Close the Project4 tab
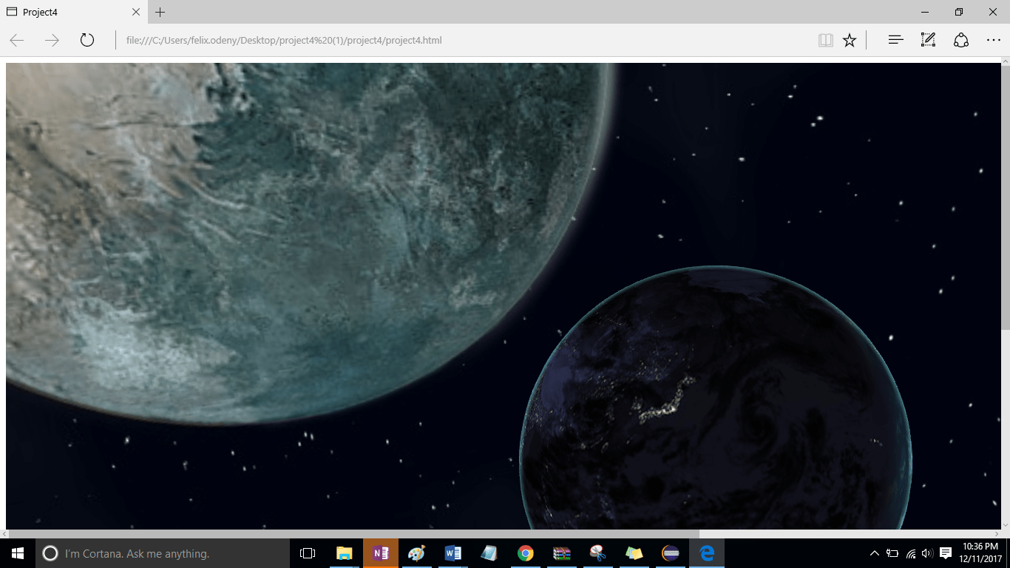 [136, 12]
